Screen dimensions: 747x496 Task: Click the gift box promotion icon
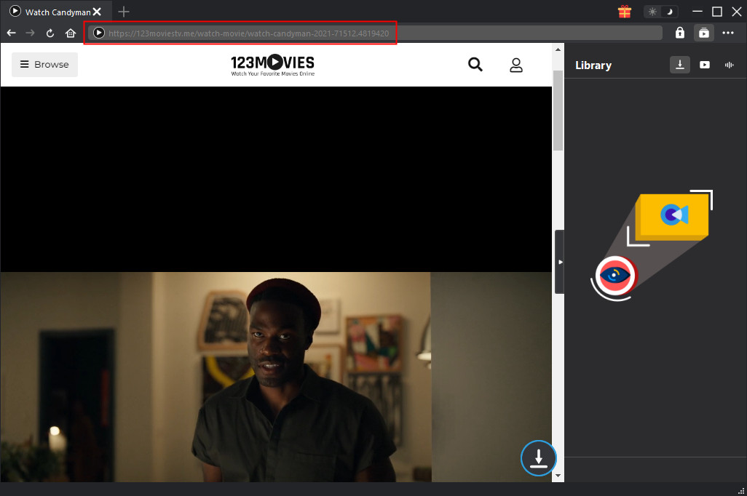tap(624, 12)
